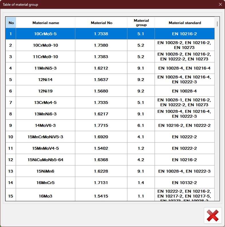Click the 'No' column header
The width and height of the screenshot is (225, 227).
coord(11,23)
